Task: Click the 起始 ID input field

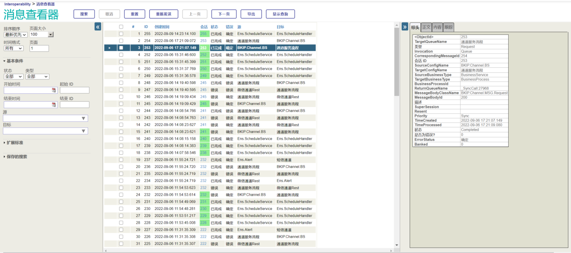Action: (75, 91)
